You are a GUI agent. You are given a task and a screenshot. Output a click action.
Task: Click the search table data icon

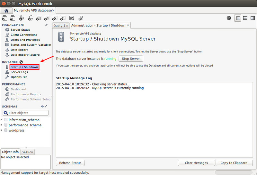(x=72, y=18)
